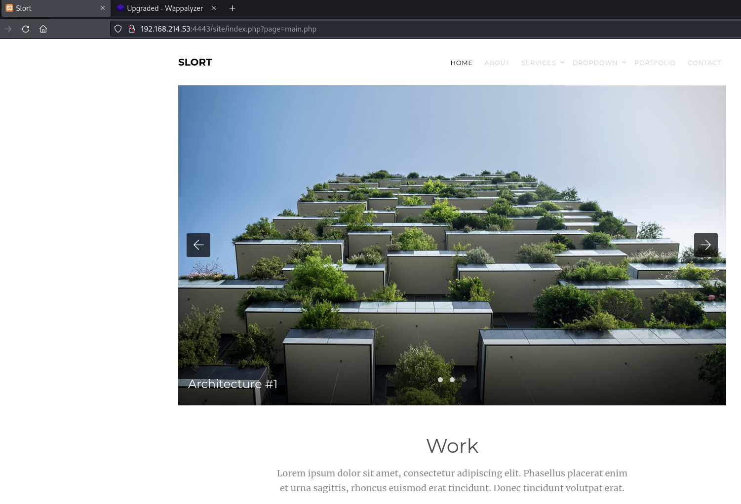Go to previous carousel slide
This screenshot has height=504, width=741.
pos(198,245)
